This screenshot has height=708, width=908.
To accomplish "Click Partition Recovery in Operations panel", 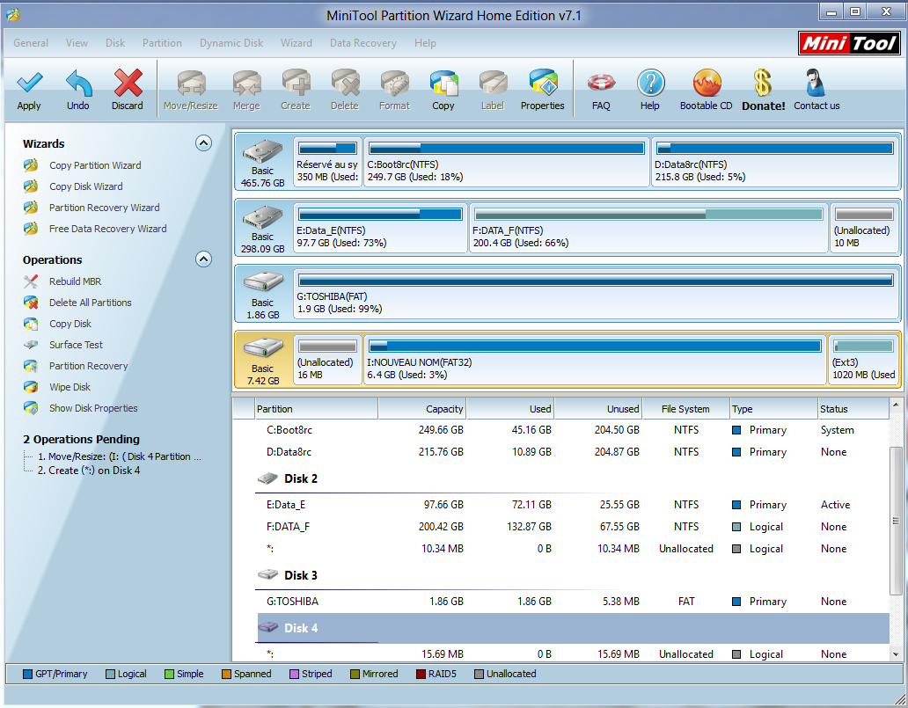I will tap(88, 366).
